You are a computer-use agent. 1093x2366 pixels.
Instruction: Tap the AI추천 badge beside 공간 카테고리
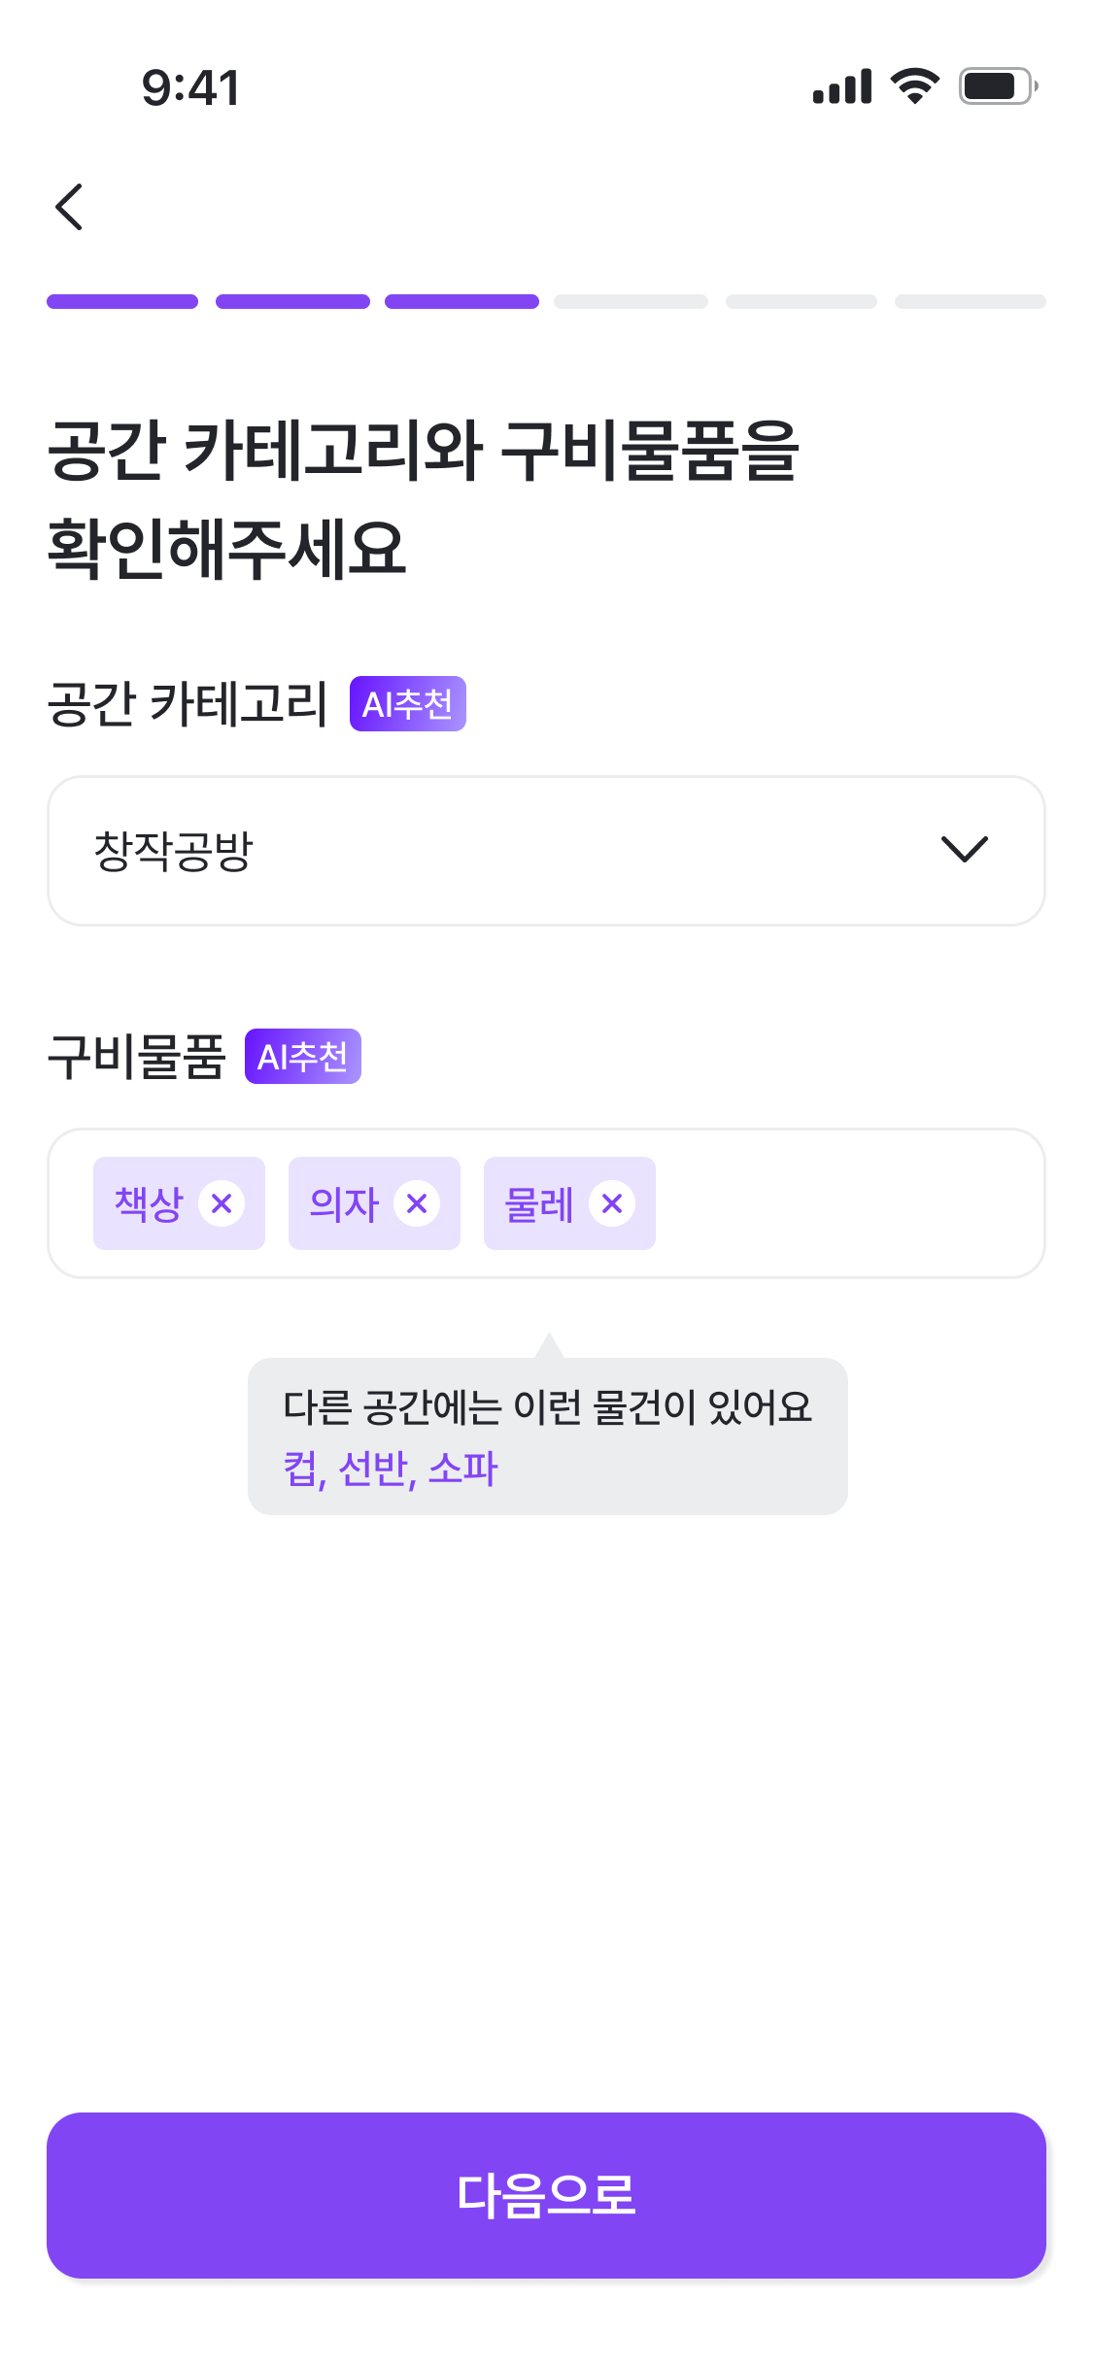click(407, 703)
